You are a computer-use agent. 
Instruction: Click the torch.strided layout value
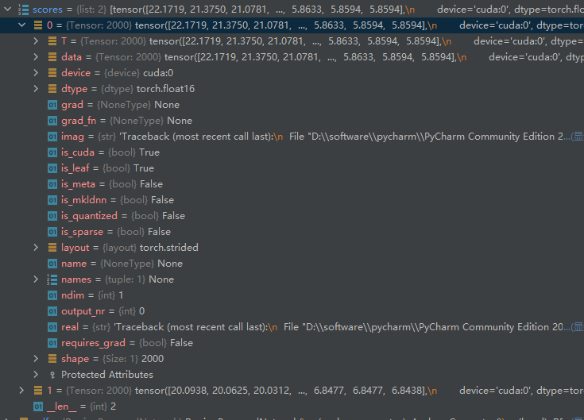point(168,248)
